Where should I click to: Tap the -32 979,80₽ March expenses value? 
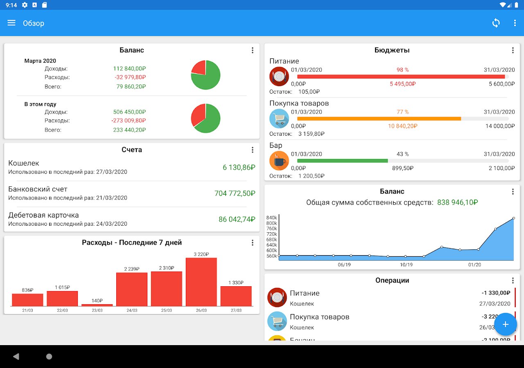click(131, 77)
